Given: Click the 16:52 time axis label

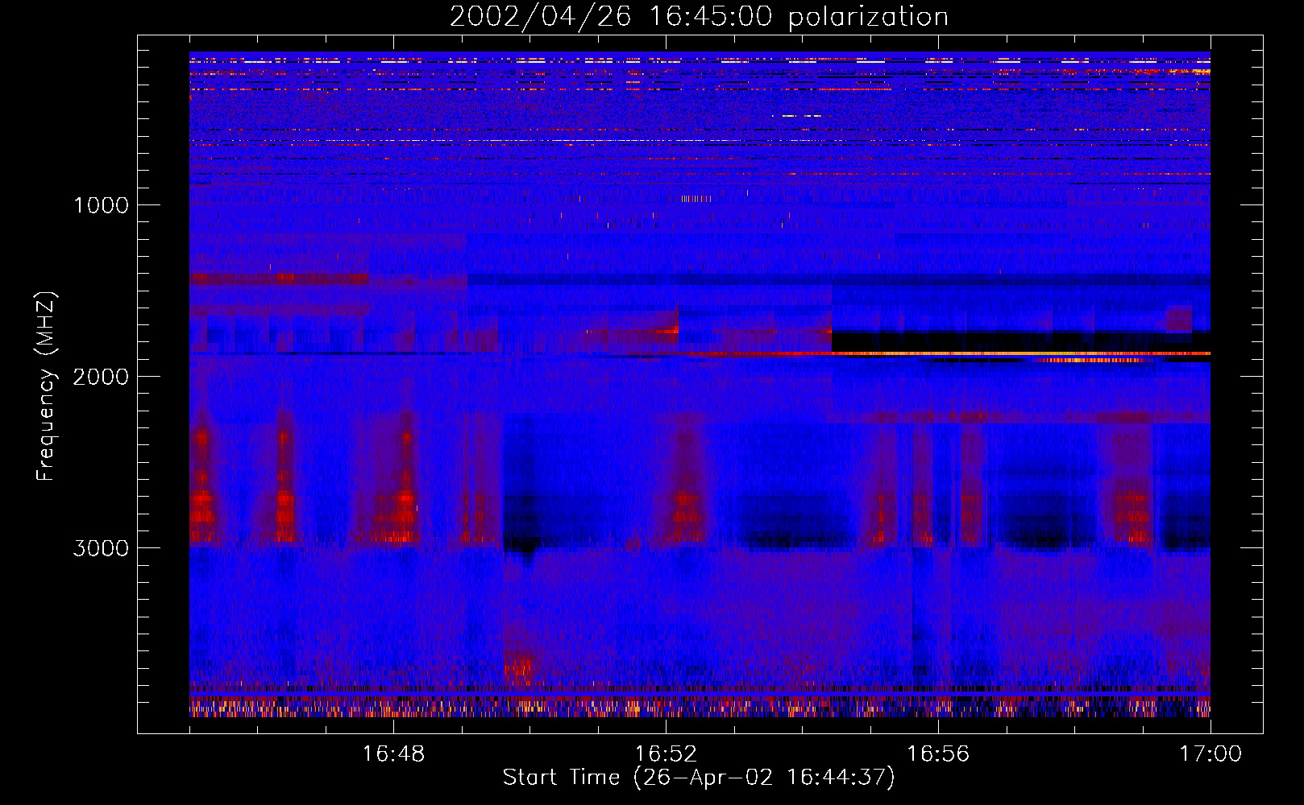Looking at the screenshot, I should [666, 754].
